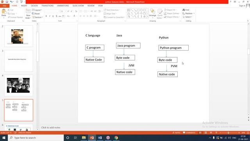The height and width of the screenshot is (141, 250).
Task: Open Chrome from taskbar
Action: click(x=116, y=137)
